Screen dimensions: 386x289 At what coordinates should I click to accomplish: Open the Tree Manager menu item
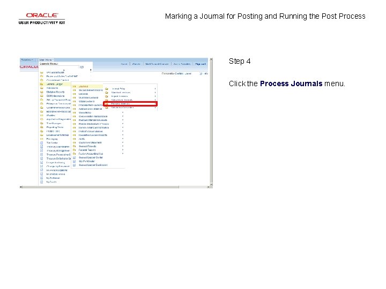[x=54, y=124]
